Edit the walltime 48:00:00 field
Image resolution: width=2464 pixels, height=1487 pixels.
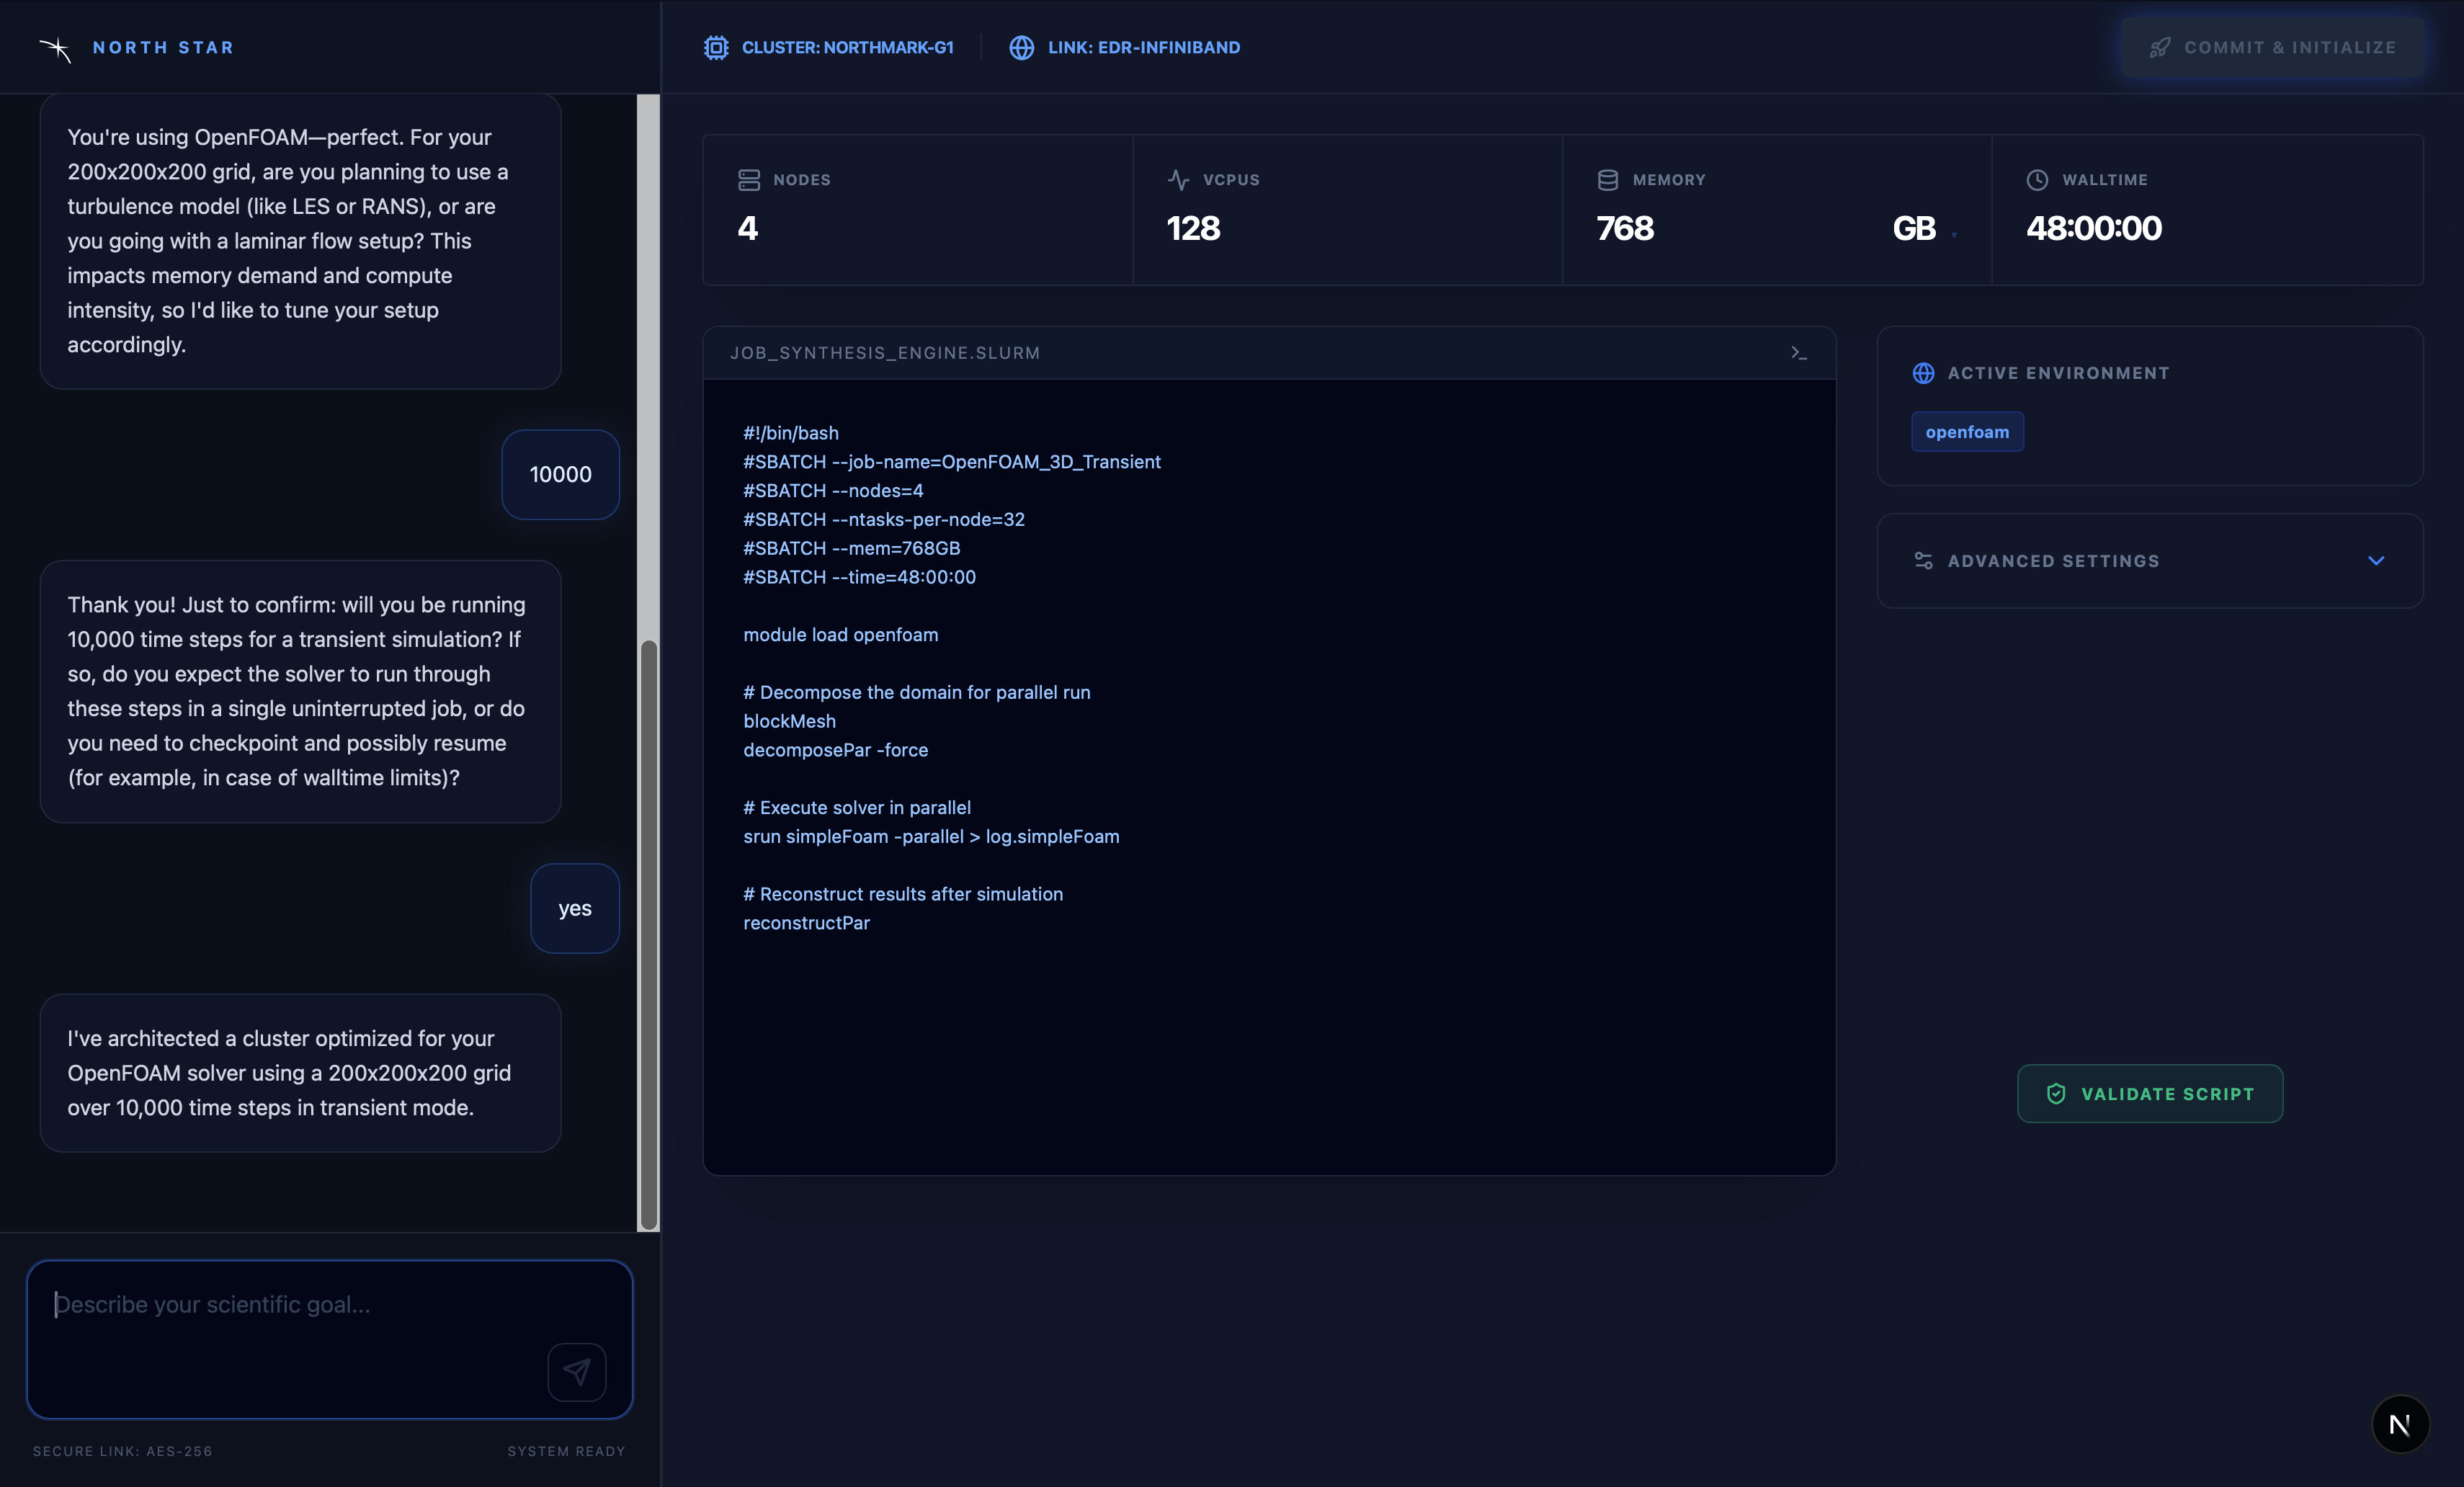2093,229
